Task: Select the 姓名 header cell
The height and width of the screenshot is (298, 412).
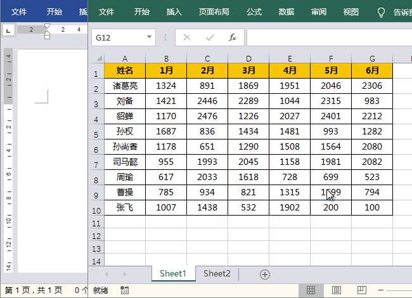Action: click(125, 70)
